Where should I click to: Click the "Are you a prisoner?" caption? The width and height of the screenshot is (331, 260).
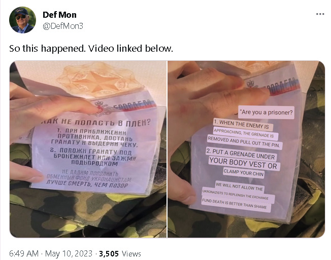pos(267,112)
